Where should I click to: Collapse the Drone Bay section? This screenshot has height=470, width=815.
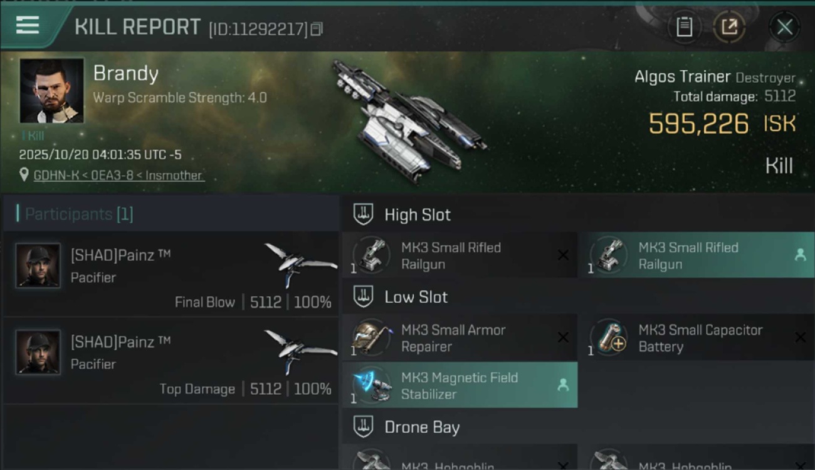tap(363, 427)
